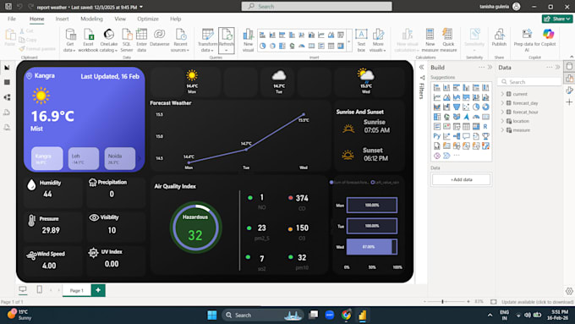The width and height of the screenshot is (575, 324).
Task: Select the Q&A speech bubble visual
Action: [466, 136]
